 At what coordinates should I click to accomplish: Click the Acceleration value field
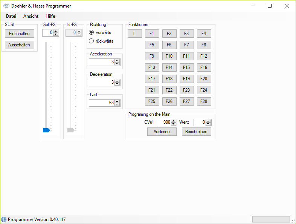pyautogui.click(x=102, y=62)
